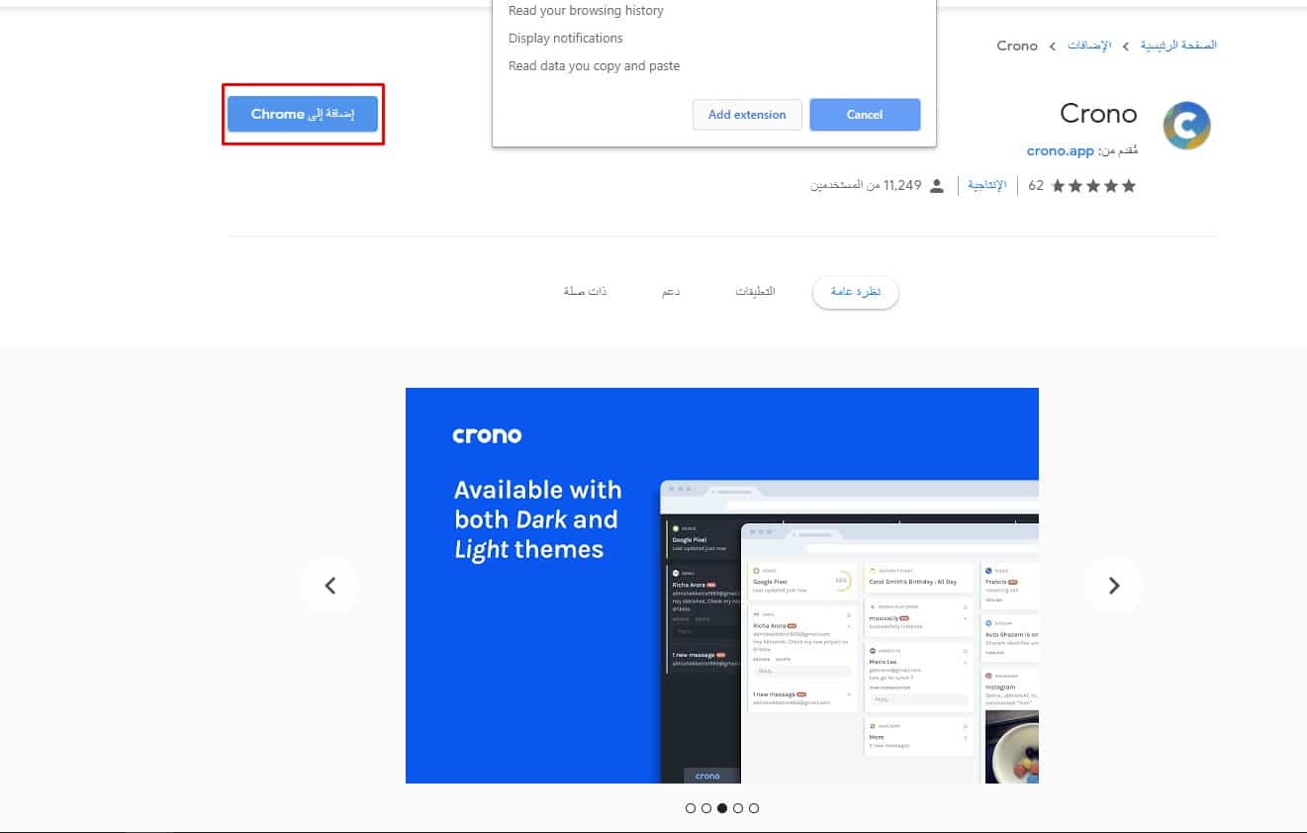Click the five-star rating icons
Viewport: 1307px width, 833px height.
(x=1093, y=186)
